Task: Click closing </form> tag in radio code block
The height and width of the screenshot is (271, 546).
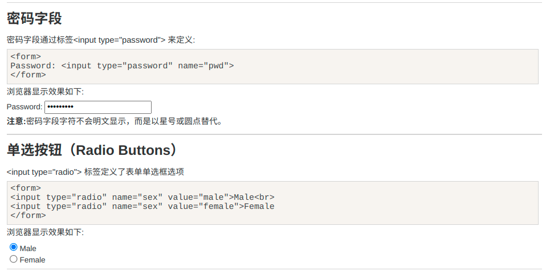Action: (x=28, y=215)
